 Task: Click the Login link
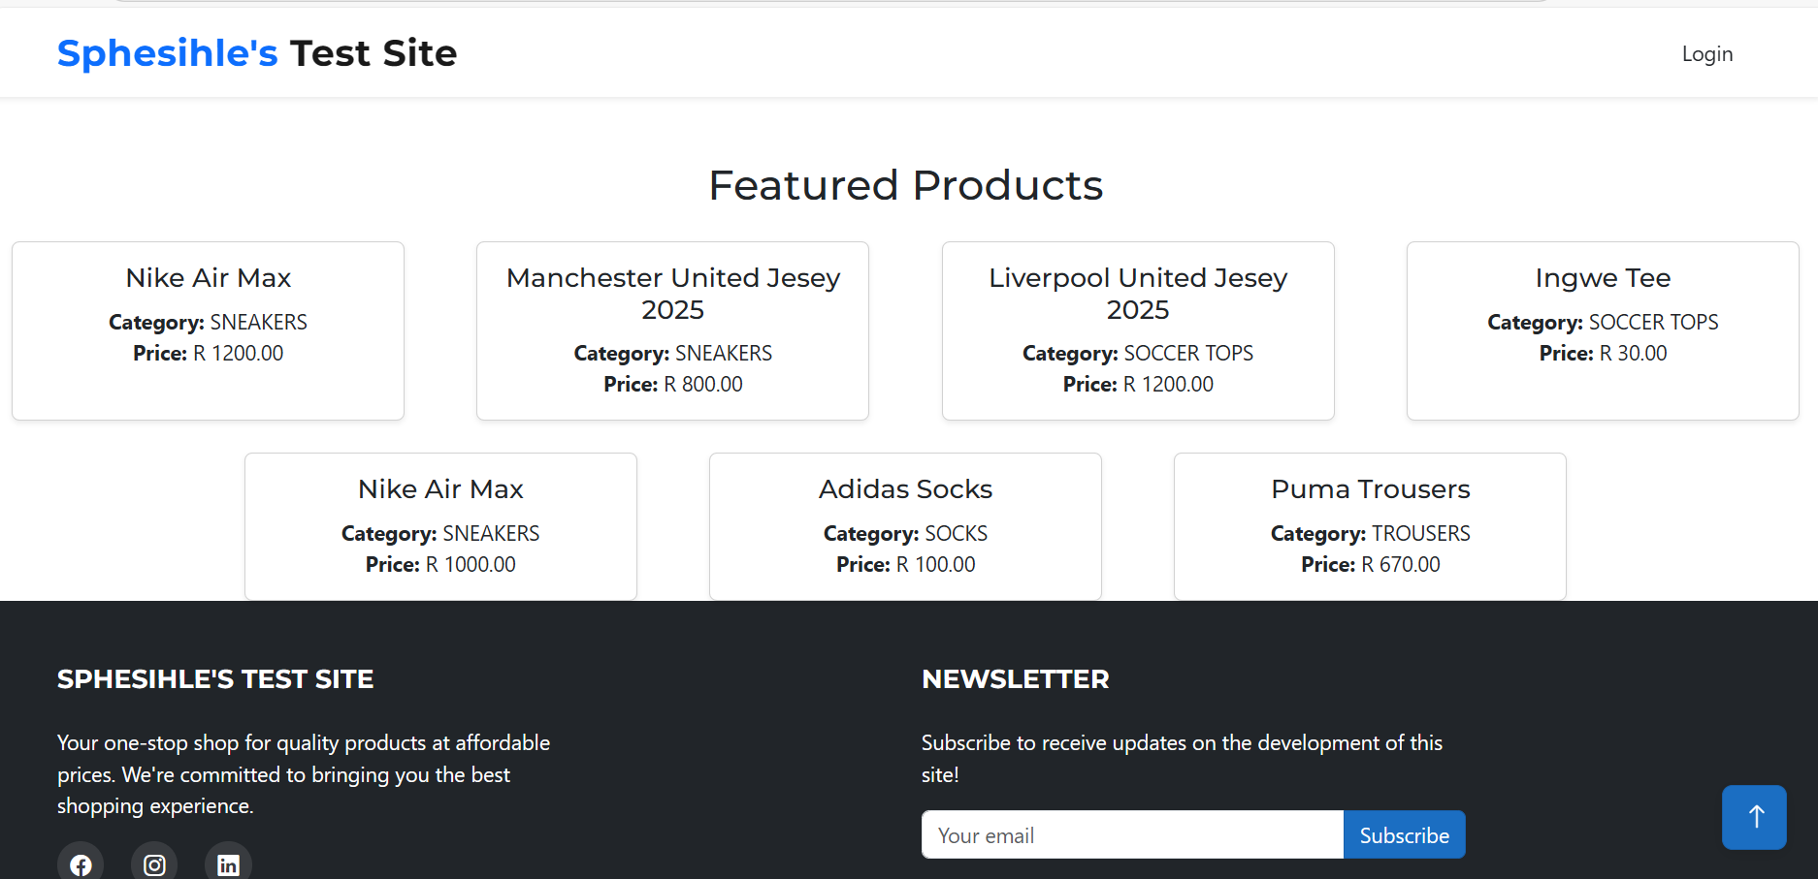pos(1707,53)
